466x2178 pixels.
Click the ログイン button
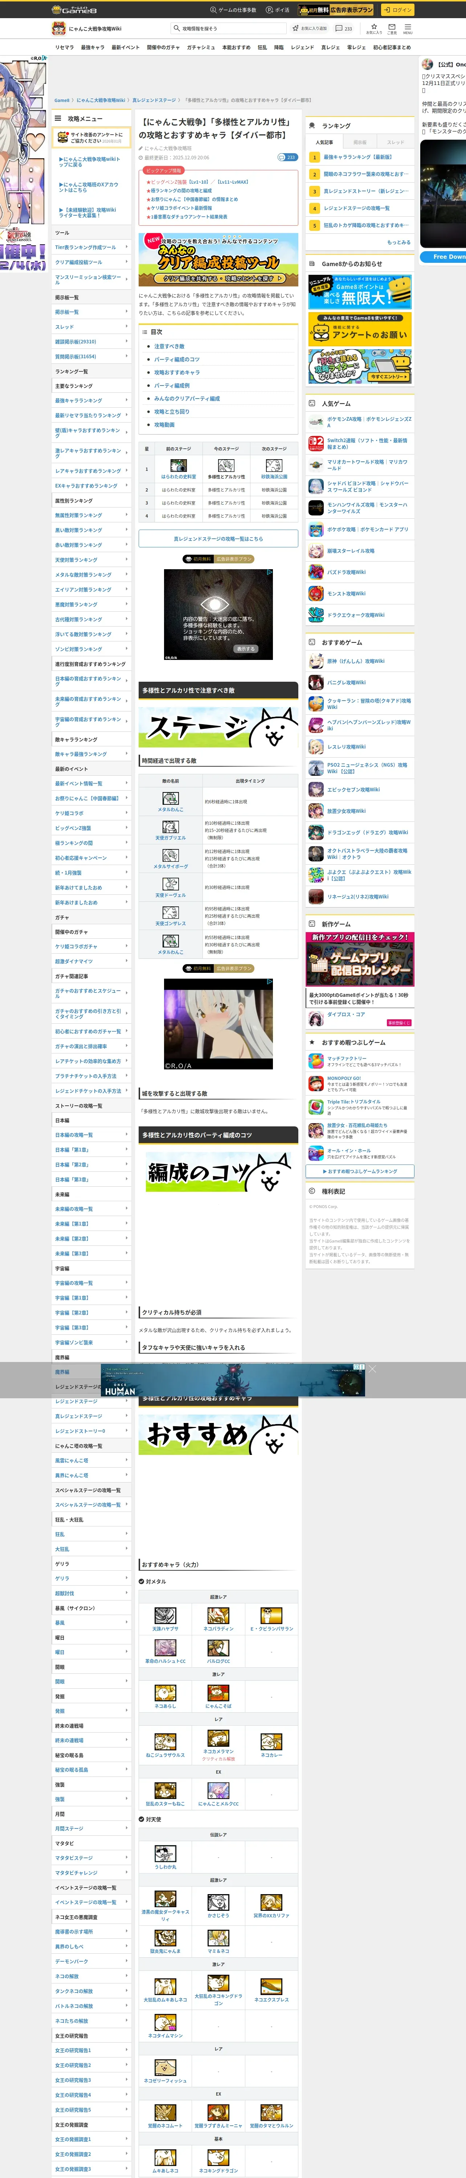click(x=397, y=9)
